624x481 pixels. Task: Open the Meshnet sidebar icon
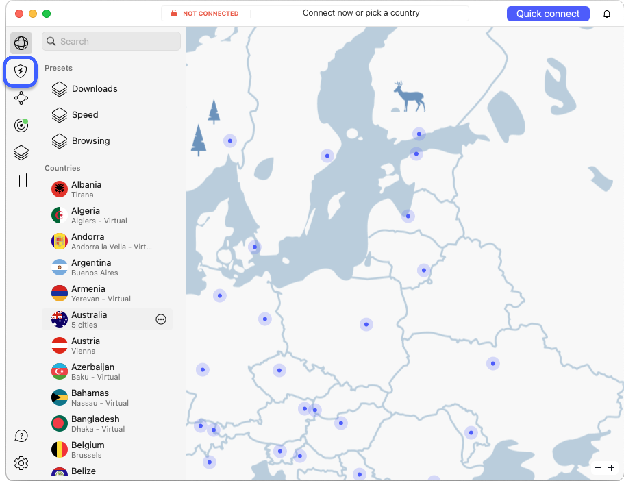(21, 98)
